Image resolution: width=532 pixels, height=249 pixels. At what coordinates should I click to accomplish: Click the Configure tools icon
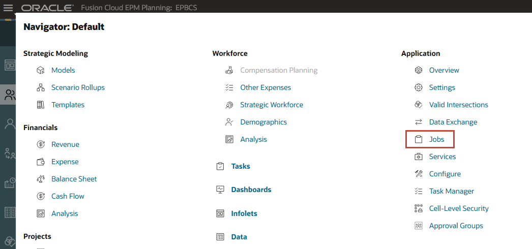click(x=419, y=174)
